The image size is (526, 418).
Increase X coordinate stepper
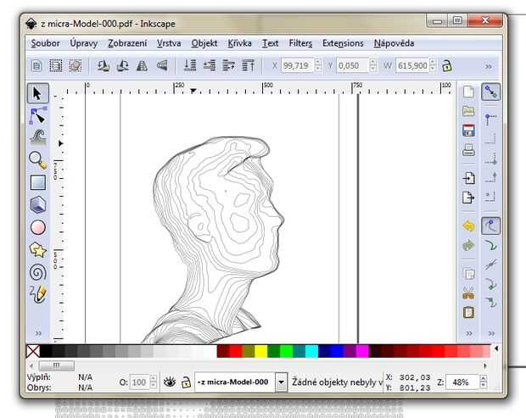[318, 62]
